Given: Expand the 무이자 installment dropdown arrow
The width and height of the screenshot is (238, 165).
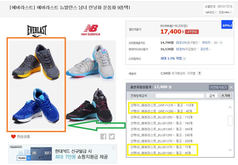Looking at the screenshot, I should 221,43.
